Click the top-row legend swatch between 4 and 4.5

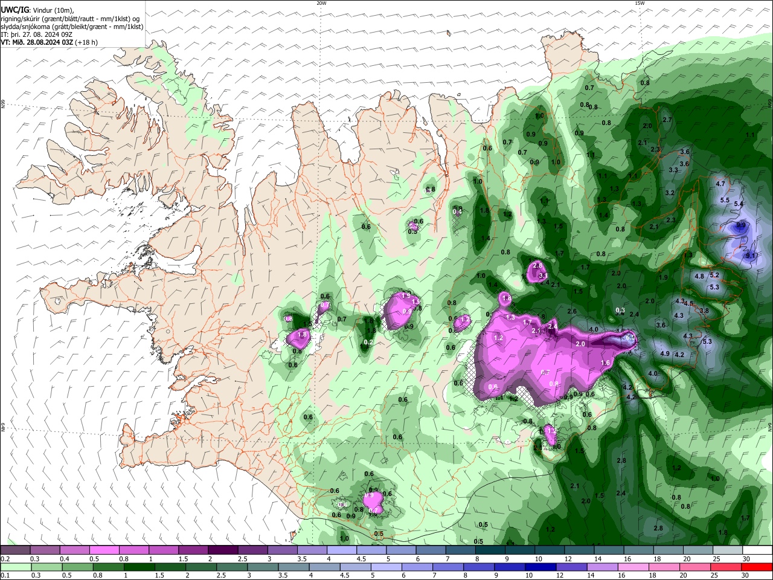[x=342, y=550]
